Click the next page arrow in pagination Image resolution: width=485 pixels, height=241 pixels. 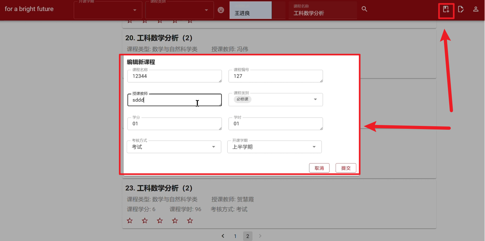point(260,236)
